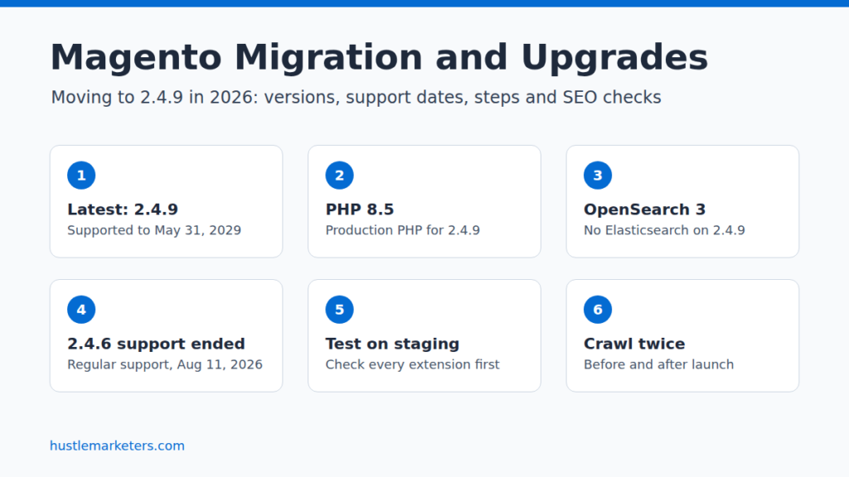Click 'Check every extension first' text
The image size is (849, 477).
pos(412,364)
